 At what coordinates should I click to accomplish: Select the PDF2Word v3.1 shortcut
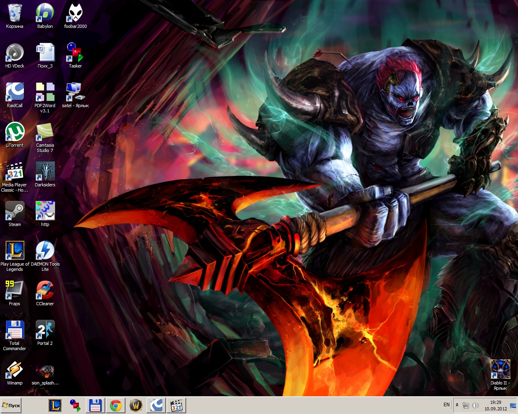coord(45,98)
